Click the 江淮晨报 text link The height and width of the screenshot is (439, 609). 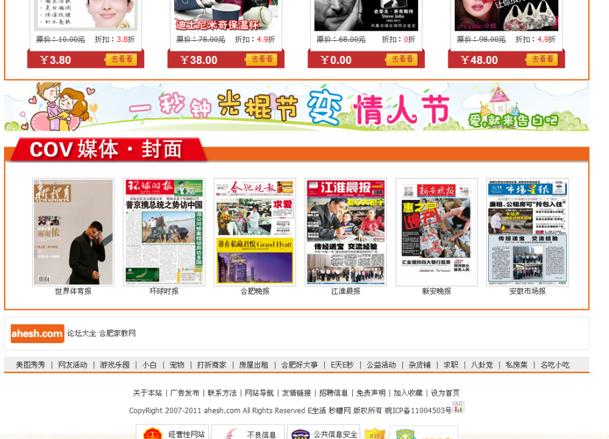pos(346,291)
